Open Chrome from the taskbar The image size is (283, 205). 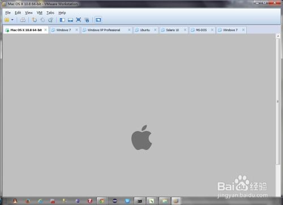102,201
